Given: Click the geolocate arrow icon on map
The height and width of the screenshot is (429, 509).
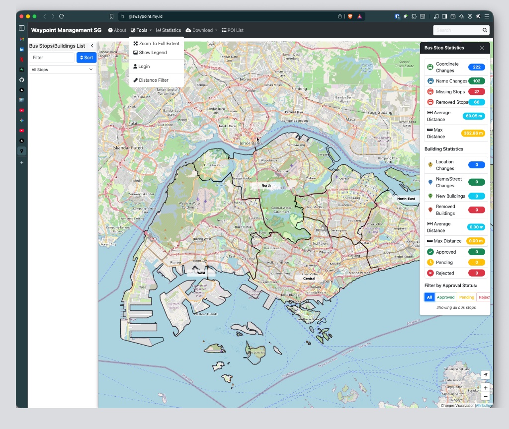Looking at the screenshot, I should [485, 375].
